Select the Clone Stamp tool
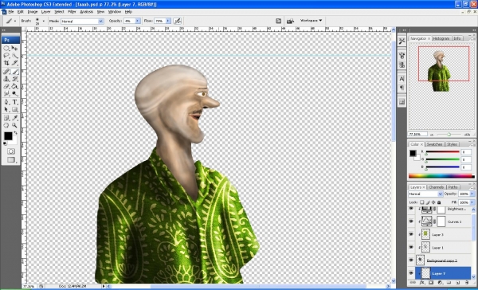Screen dimensions: 478x290 pos(6,79)
